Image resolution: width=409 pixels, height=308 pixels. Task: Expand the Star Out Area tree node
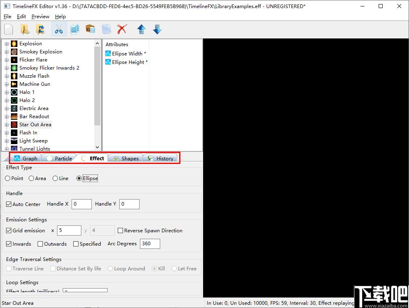point(7,125)
